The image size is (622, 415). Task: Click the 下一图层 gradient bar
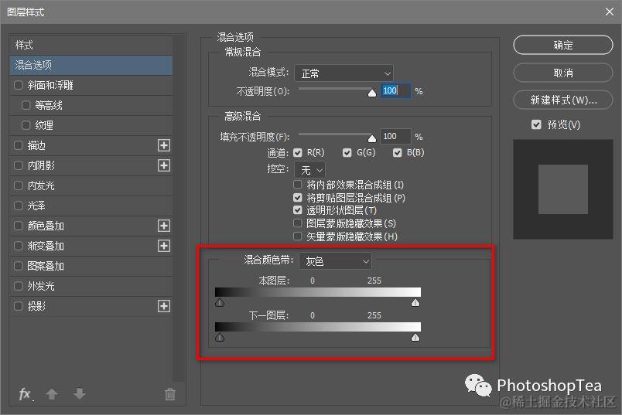[318, 327]
